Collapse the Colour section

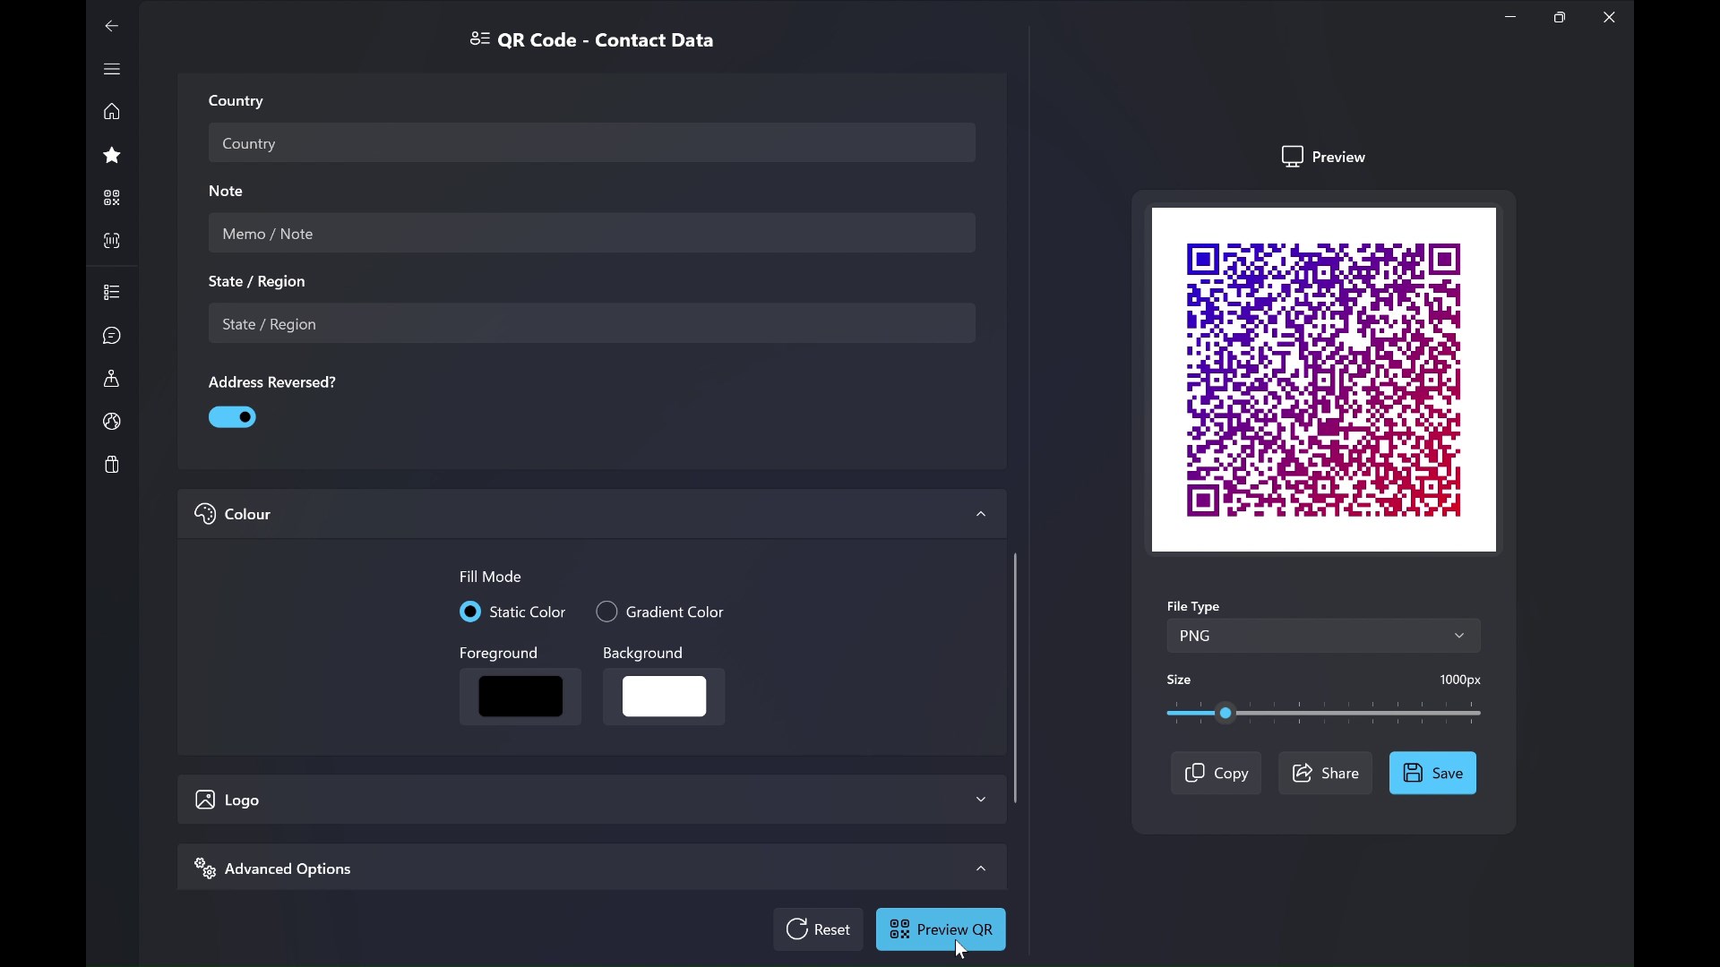pyautogui.click(x=980, y=514)
